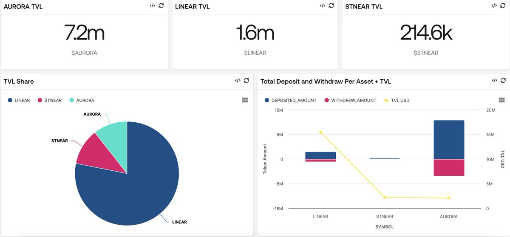Open the TVL Share chart hamburger menu
Image resolution: width=510 pixels, height=237 pixels.
point(245,100)
